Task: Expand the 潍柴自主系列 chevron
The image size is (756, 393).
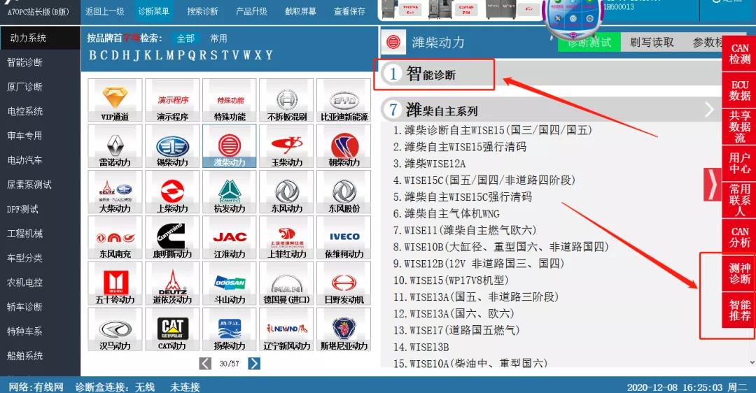Action: (x=709, y=110)
